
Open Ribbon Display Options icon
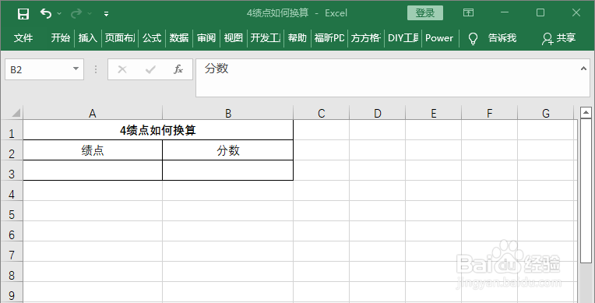pyautogui.click(x=469, y=13)
